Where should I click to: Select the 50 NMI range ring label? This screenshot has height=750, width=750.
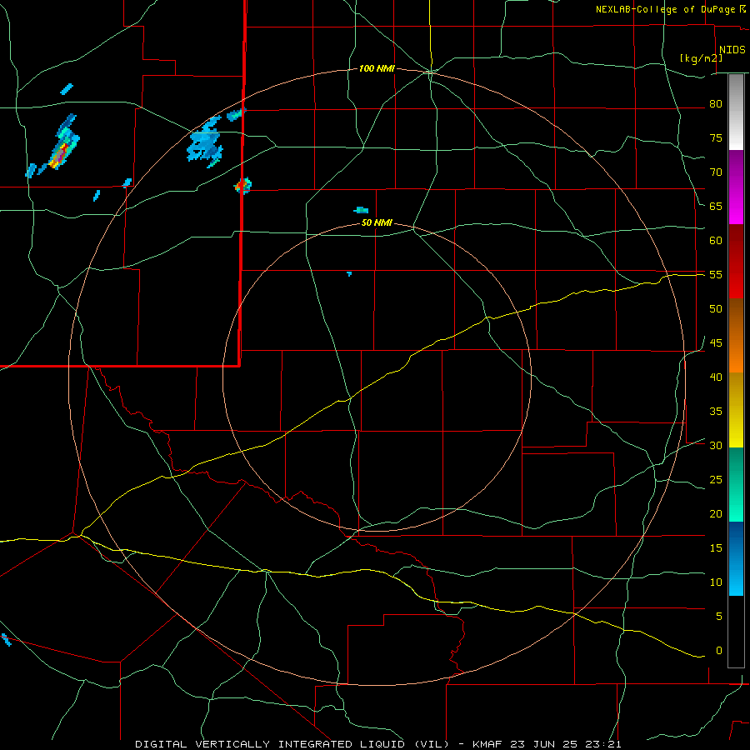pos(377,222)
